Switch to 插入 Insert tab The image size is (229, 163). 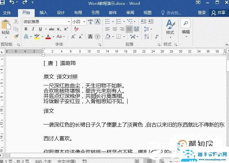pyautogui.click(x=44, y=13)
